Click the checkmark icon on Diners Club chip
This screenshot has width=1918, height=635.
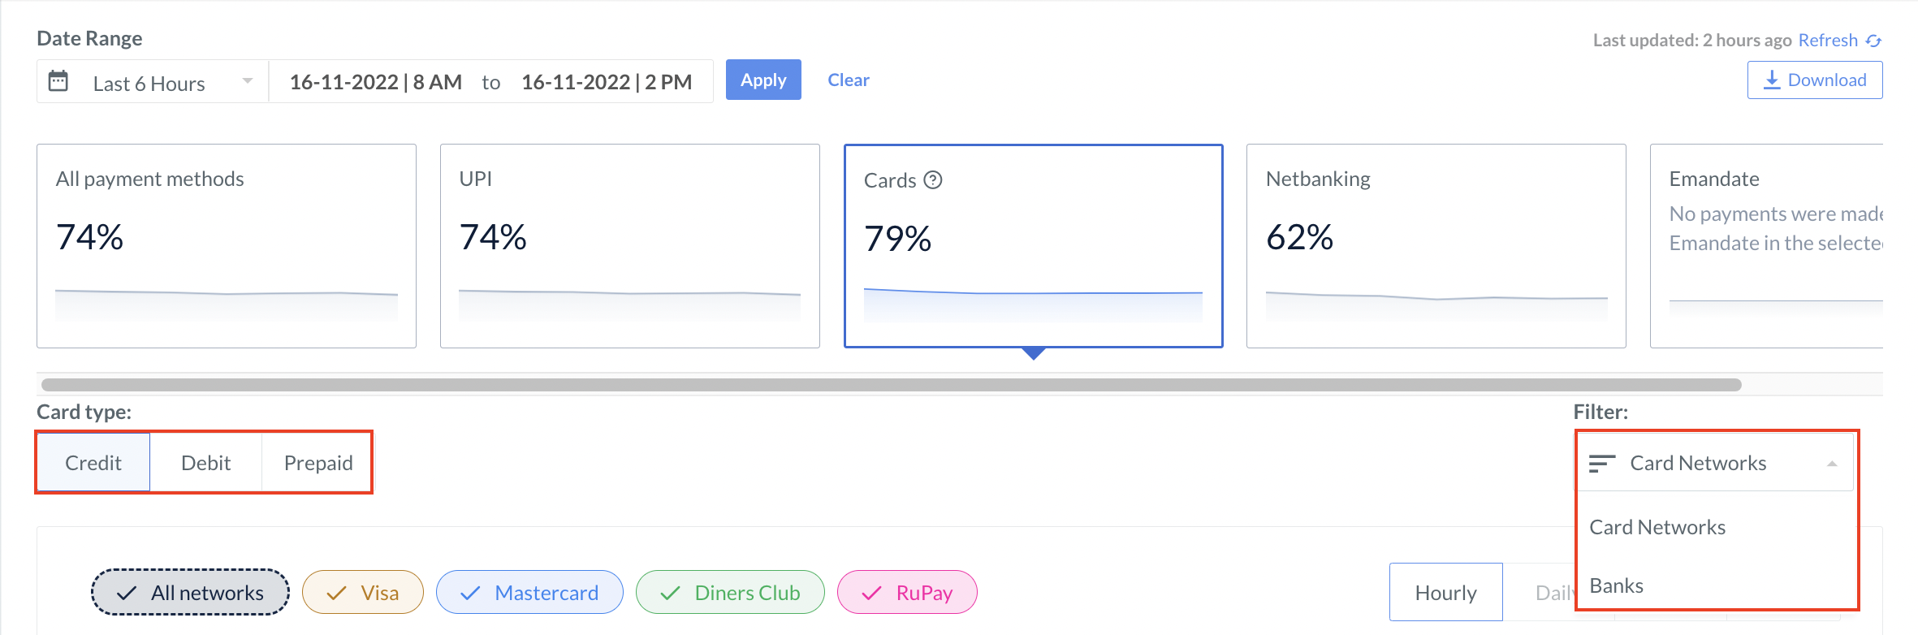(x=670, y=594)
